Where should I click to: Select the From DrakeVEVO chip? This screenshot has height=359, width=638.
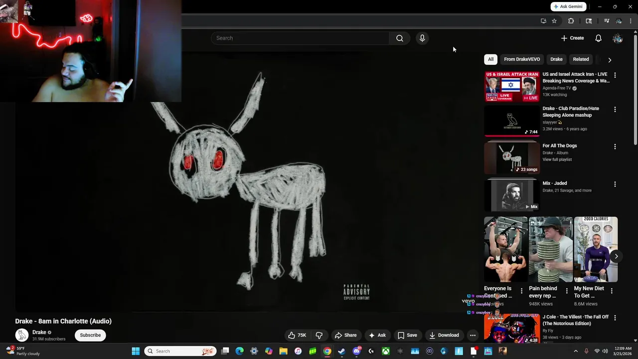coord(522,59)
